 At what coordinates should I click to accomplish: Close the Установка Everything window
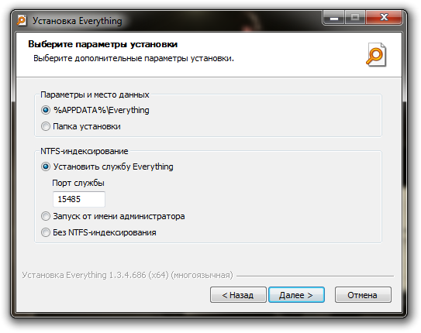tap(384, 18)
